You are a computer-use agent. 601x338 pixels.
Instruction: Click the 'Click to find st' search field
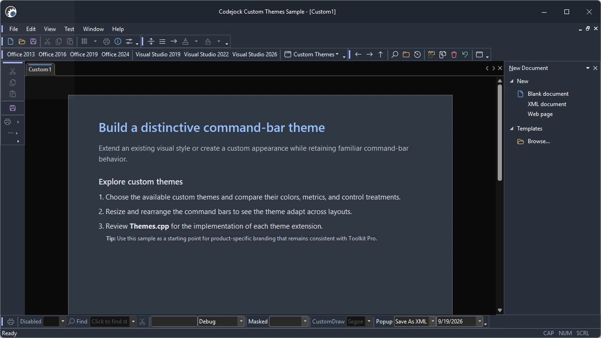tap(110, 322)
